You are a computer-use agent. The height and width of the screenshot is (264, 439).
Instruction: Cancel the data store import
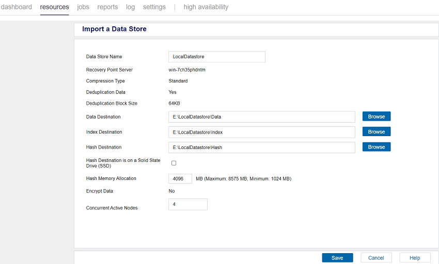click(376, 258)
